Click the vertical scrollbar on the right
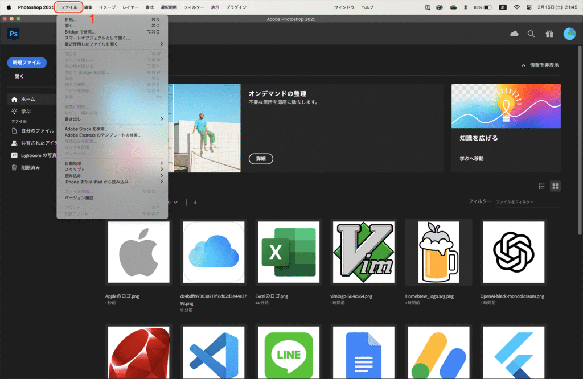Viewport: 583px width, 379px height. [580, 140]
